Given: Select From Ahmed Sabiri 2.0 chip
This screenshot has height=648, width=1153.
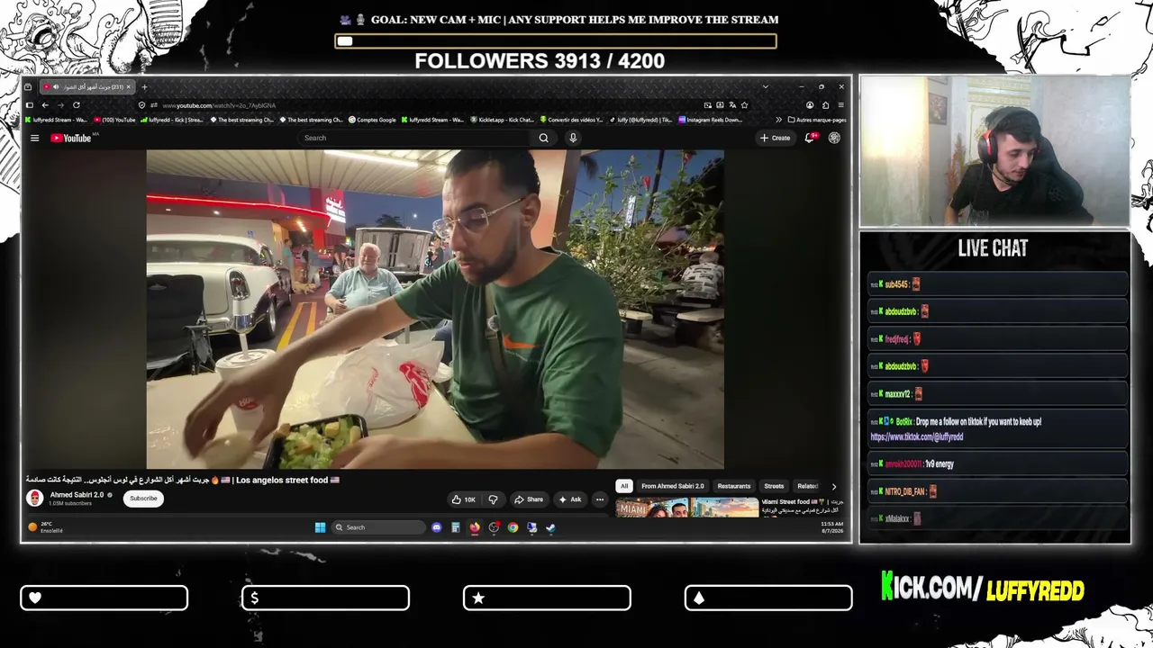Looking at the screenshot, I should (673, 486).
